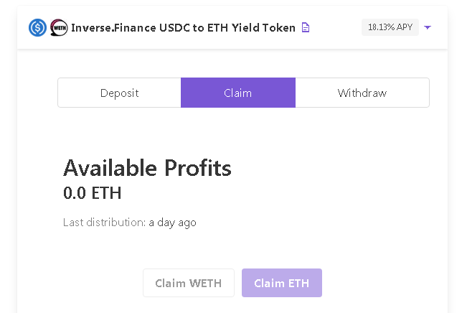The height and width of the screenshot is (313, 462).
Task: Select the 0.0 profit amount
Action: [75, 193]
